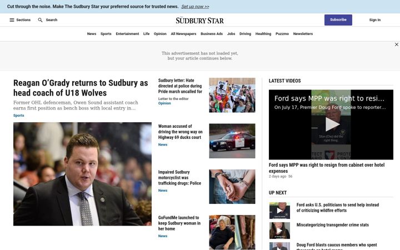Open the Jobs navigation link
The height and width of the screenshot is (250, 400).
[231, 34]
